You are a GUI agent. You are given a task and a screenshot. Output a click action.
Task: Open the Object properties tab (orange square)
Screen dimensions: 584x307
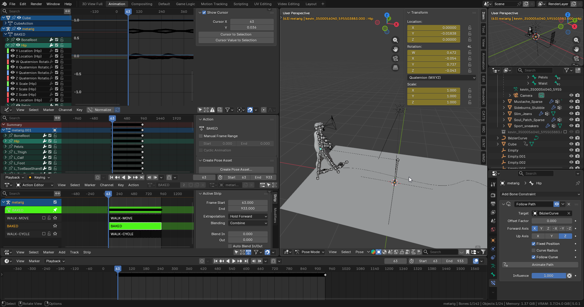click(x=493, y=240)
